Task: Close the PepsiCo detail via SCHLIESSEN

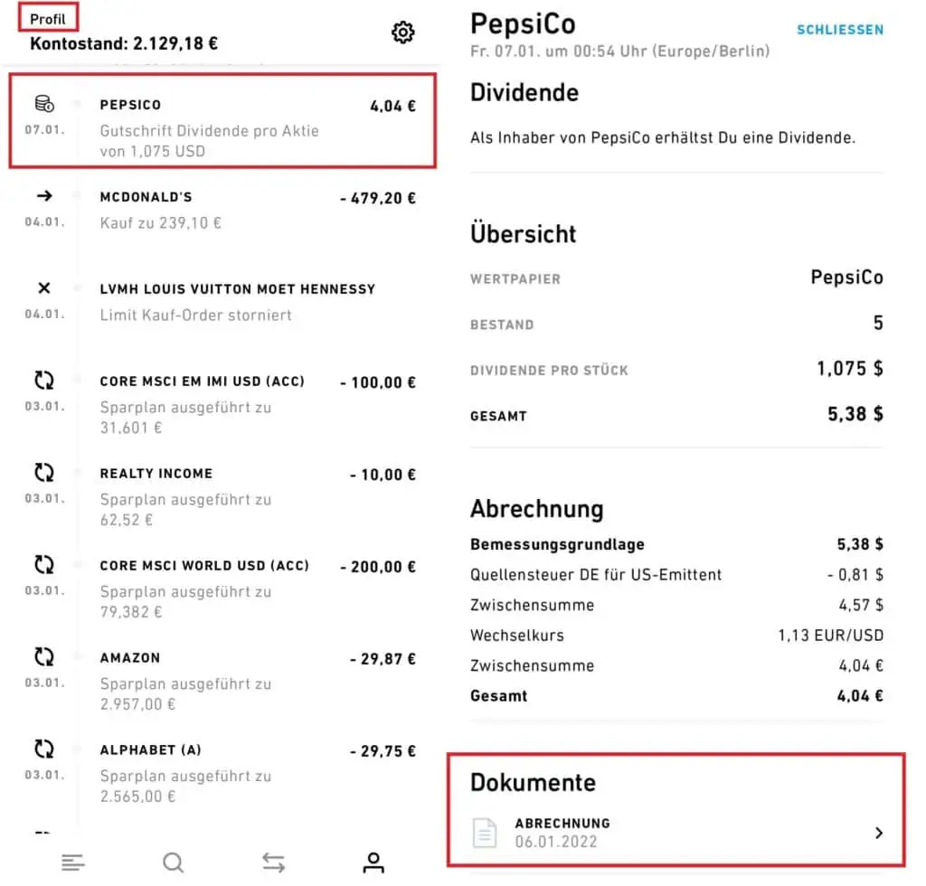Action: (x=840, y=30)
